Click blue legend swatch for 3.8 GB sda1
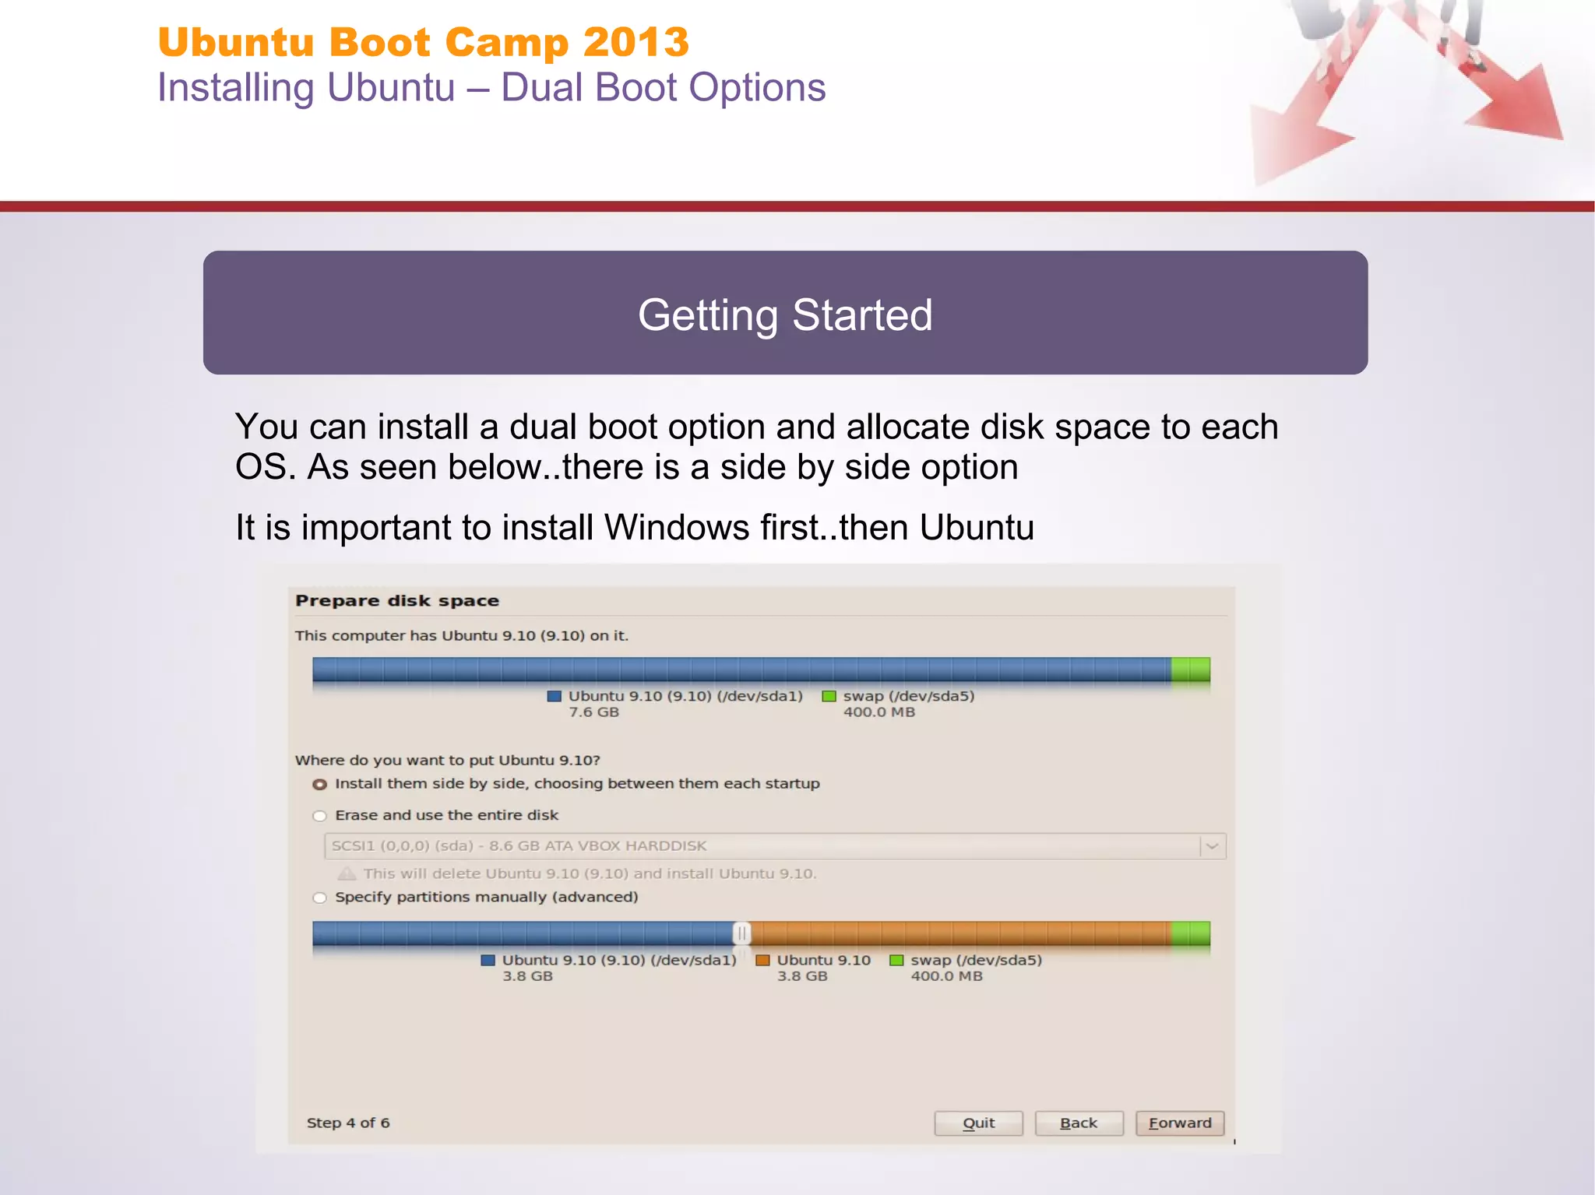The width and height of the screenshot is (1595, 1195). 488,960
